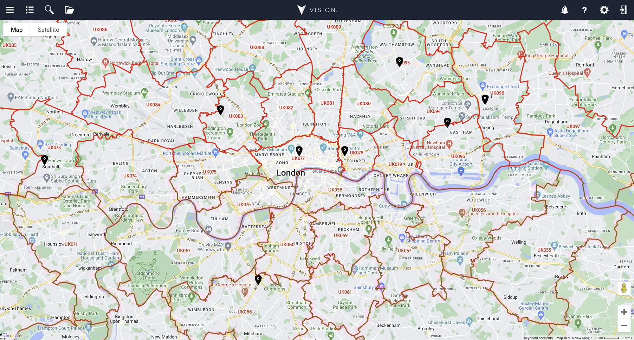Open the list view icon
634x340 pixels.
pos(29,10)
